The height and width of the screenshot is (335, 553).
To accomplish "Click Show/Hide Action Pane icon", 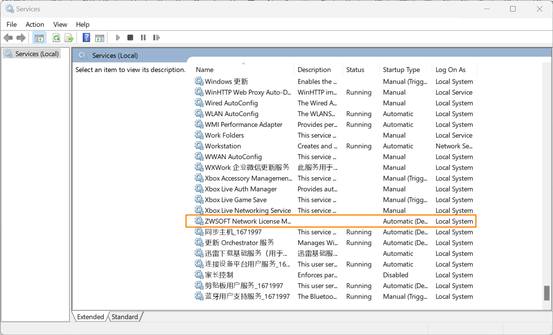I will [100, 38].
